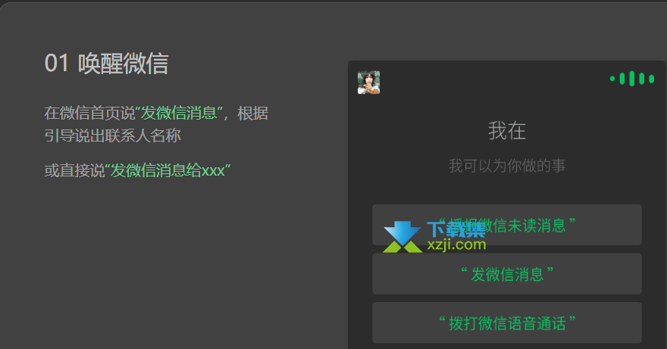
Task: Click the "在微信首页说" text
Action: tap(89, 113)
